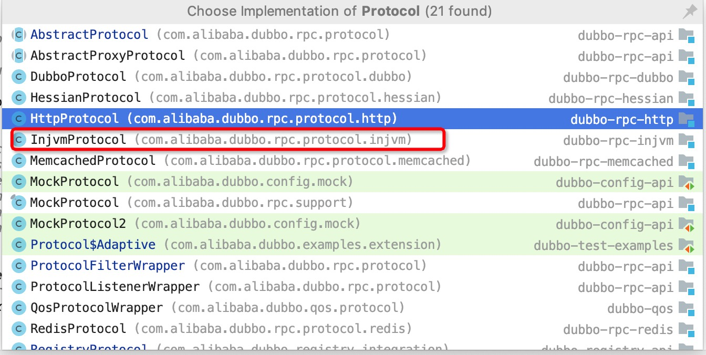Select AbstractProxyProtocol entry
The width and height of the screenshot is (706, 355).
[107, 56]
